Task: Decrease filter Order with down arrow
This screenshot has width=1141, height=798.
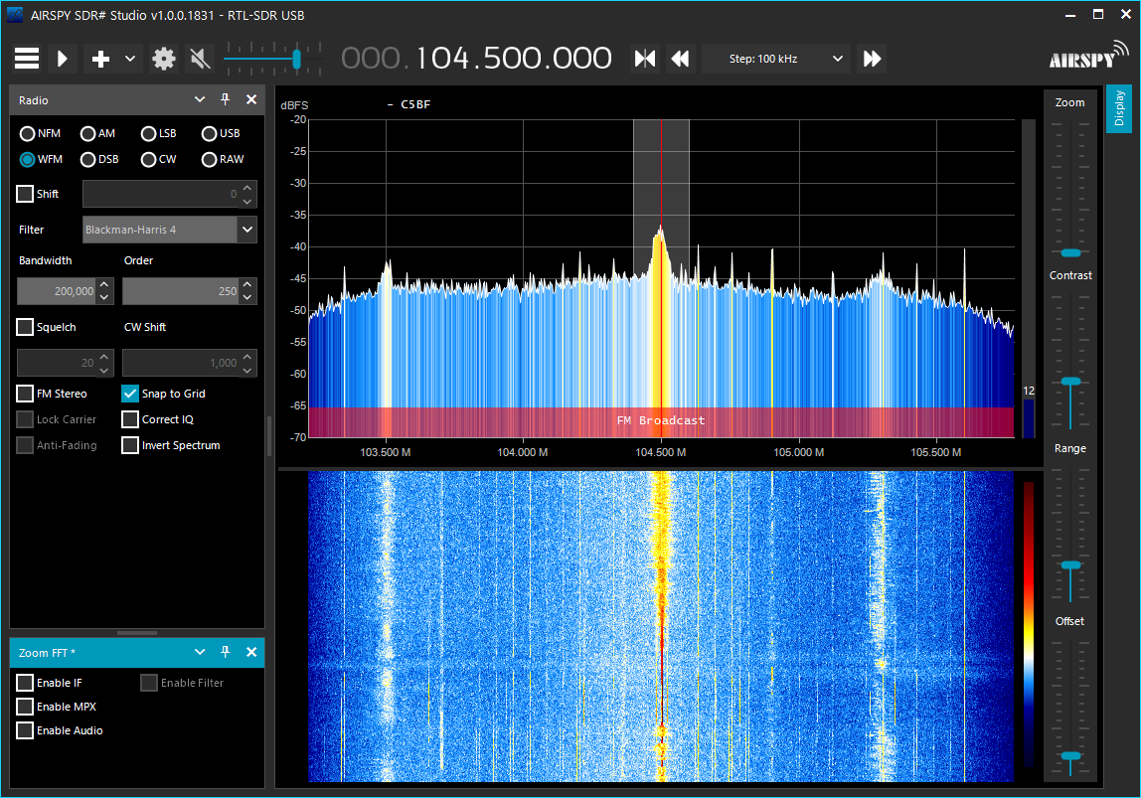Action: pyautogui.click(x=247, y=297)
